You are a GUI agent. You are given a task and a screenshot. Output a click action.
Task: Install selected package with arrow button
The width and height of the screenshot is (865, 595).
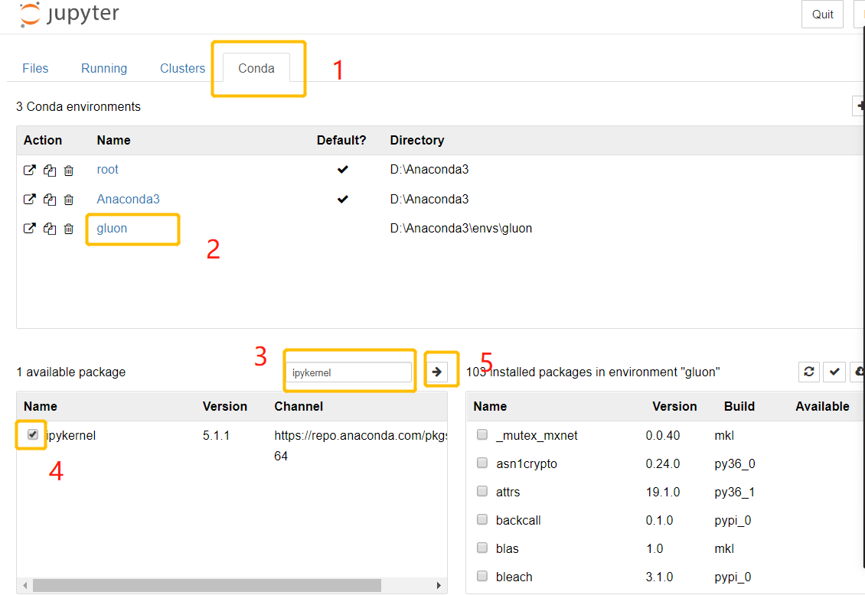click(x=437, y=372)
